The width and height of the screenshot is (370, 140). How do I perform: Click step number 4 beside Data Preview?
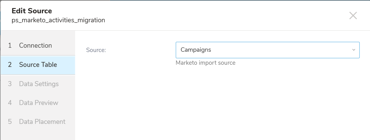[10, 103]
